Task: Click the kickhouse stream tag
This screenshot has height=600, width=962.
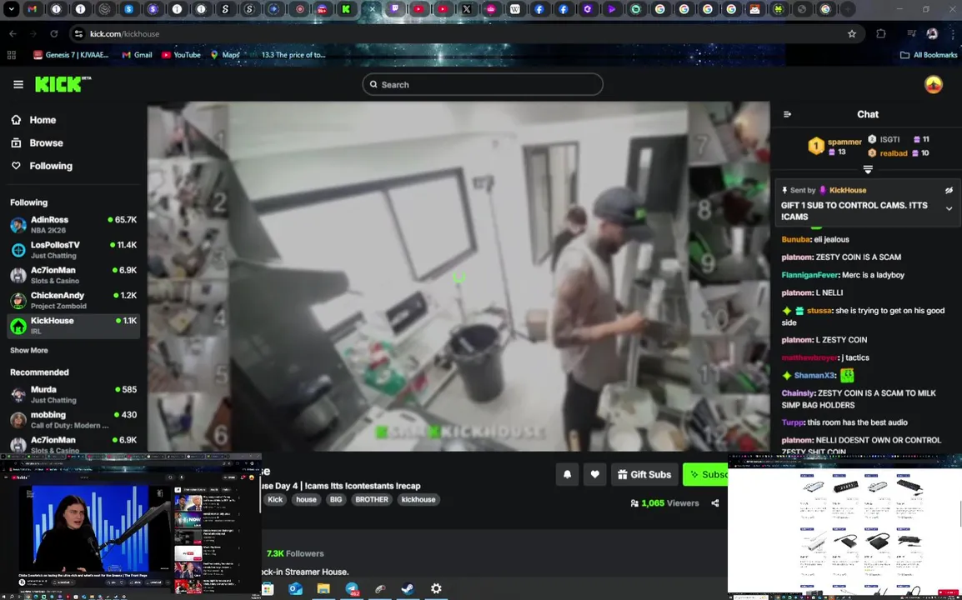Action: pyautogui.click(x=418, y=499)
